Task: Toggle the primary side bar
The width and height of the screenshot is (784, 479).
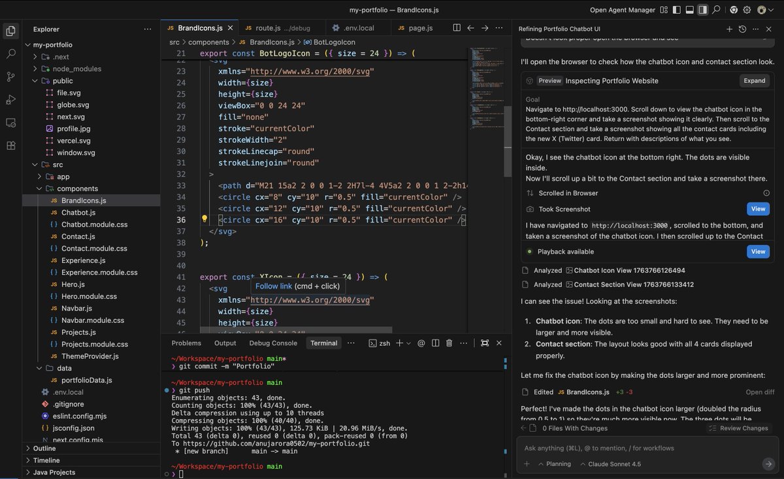Action: point(678,10)
